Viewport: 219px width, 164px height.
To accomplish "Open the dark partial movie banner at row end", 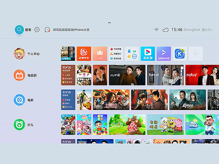I will click(x=213, y=100).
